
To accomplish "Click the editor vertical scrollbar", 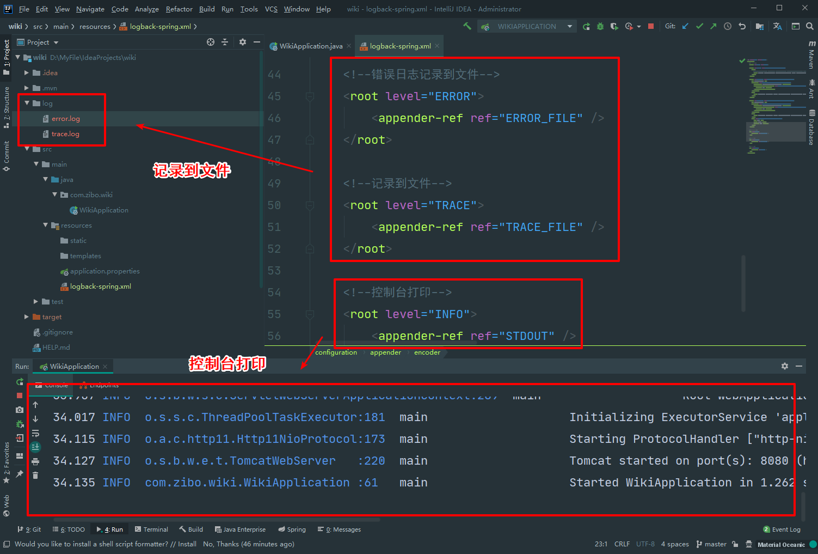I will (743, 283).
